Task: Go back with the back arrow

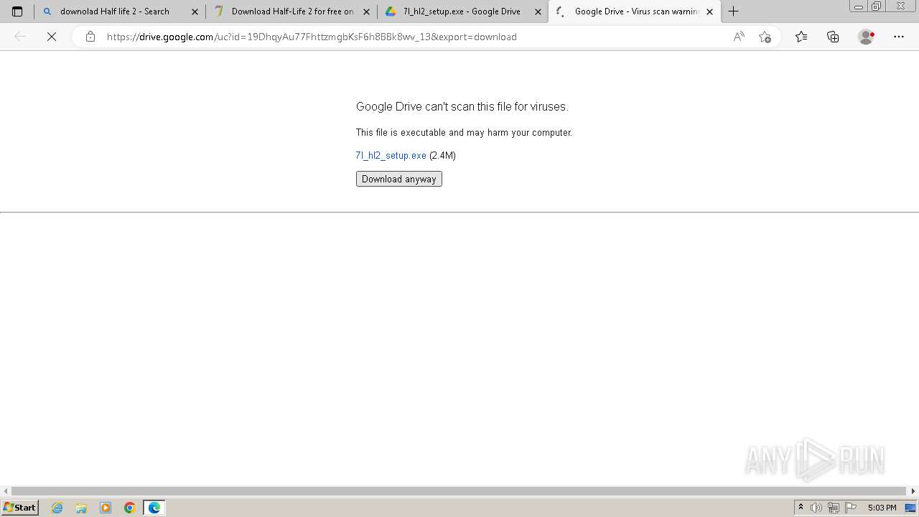Action: 20,37
